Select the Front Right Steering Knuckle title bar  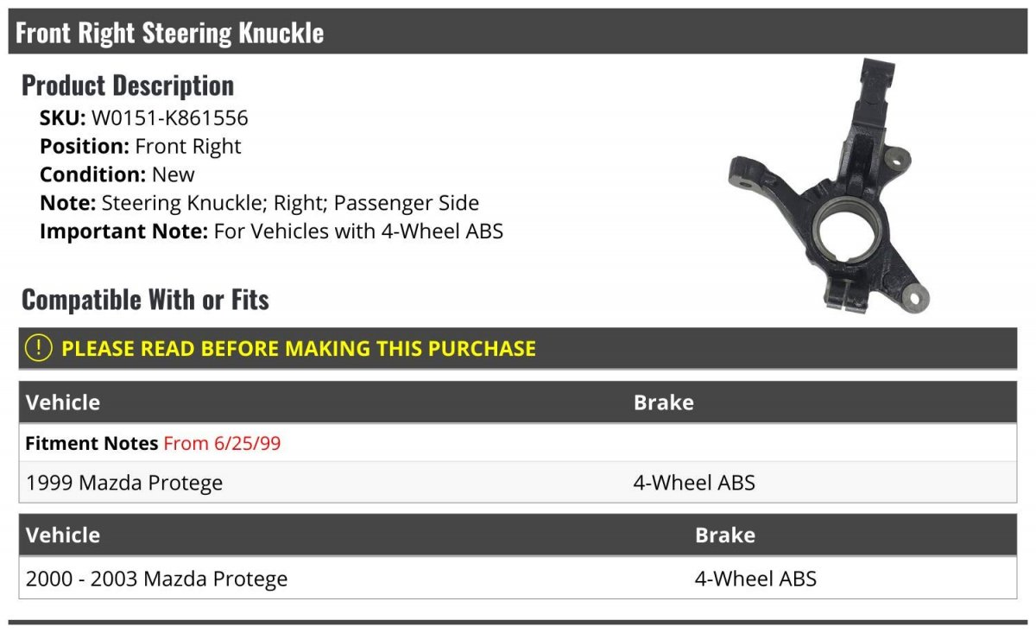518,32
